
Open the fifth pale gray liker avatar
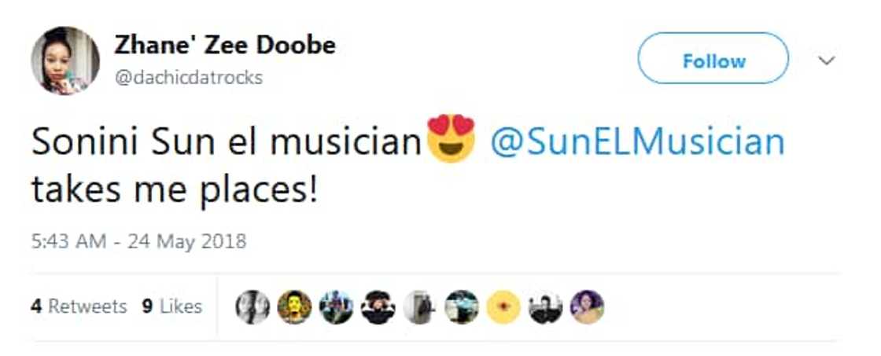click(x=420, y=307)
